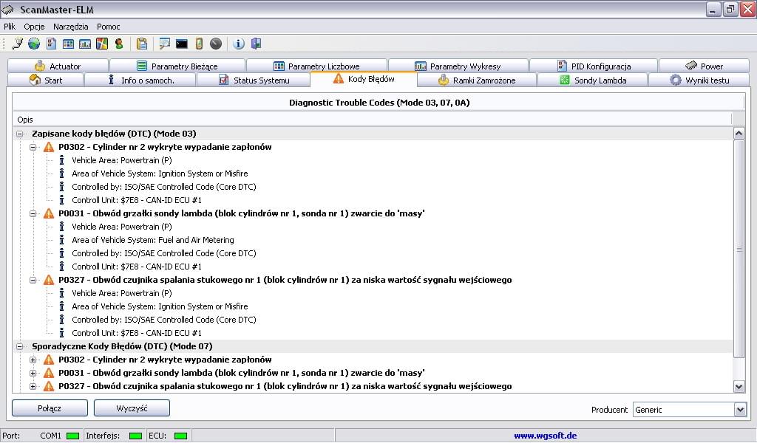Open the Narzędzia menu

pyautogui.click(x=70, y=27)
